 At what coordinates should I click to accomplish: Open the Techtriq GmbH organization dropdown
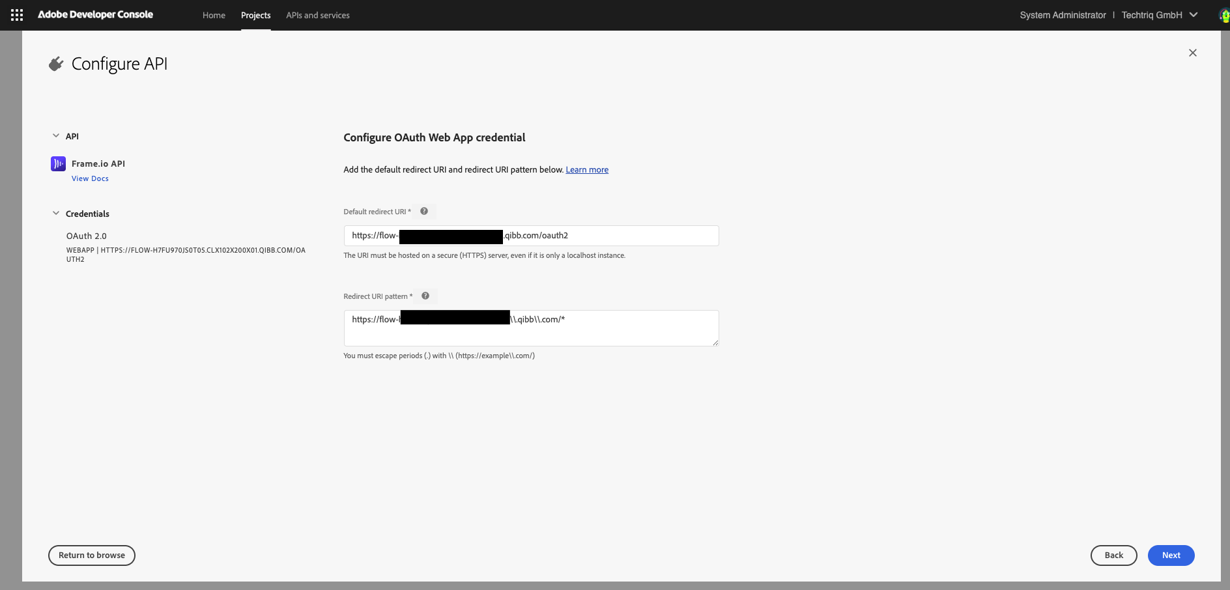1159,15
